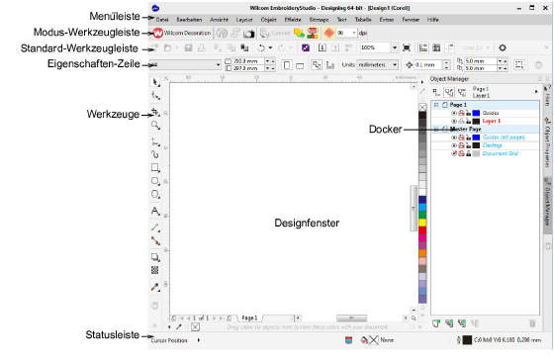Click the horizontal scrollbar thumb under canvas

pyautogui.click(x=351, y=318)
